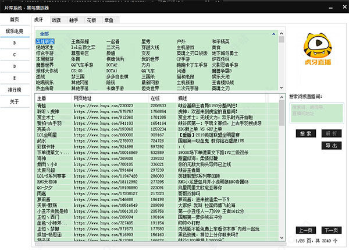Click the URL https://www.huya.com/660000
The height and width of the screenshot is (250, 349).
coord(104,135)
